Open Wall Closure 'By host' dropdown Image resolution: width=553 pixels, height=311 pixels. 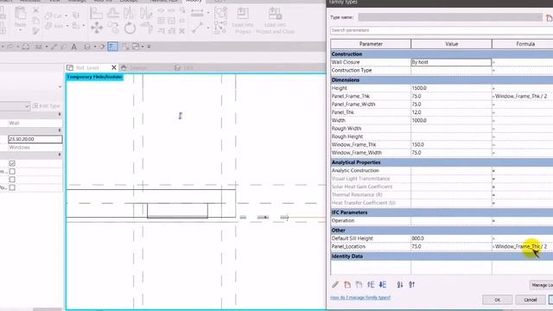(x=451, y=62)
